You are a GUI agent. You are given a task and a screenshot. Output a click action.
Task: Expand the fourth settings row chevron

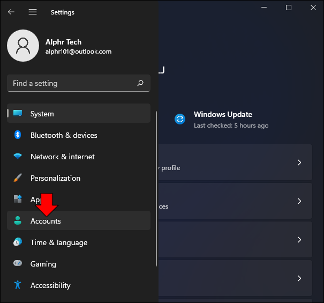pos(299,278)
